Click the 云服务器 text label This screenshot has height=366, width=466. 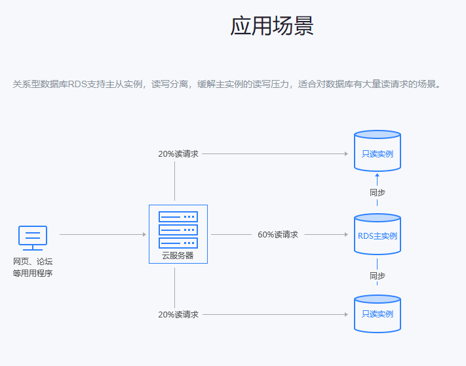[178, 255]
